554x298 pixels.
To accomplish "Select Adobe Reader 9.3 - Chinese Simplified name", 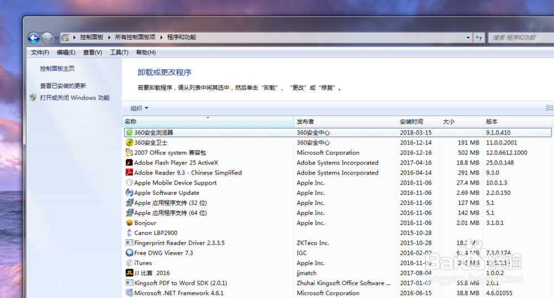I will pyautogui.click(x=188, y=173).
